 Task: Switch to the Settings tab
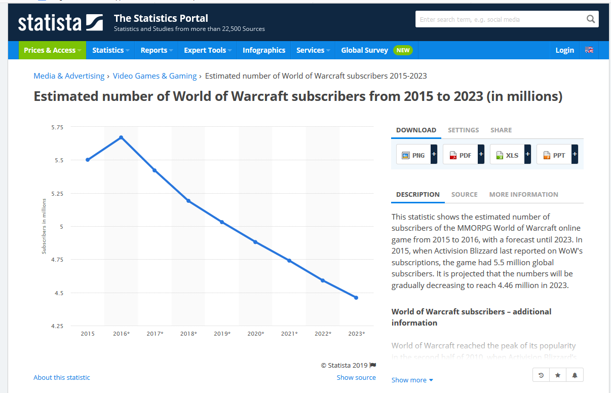463,130
